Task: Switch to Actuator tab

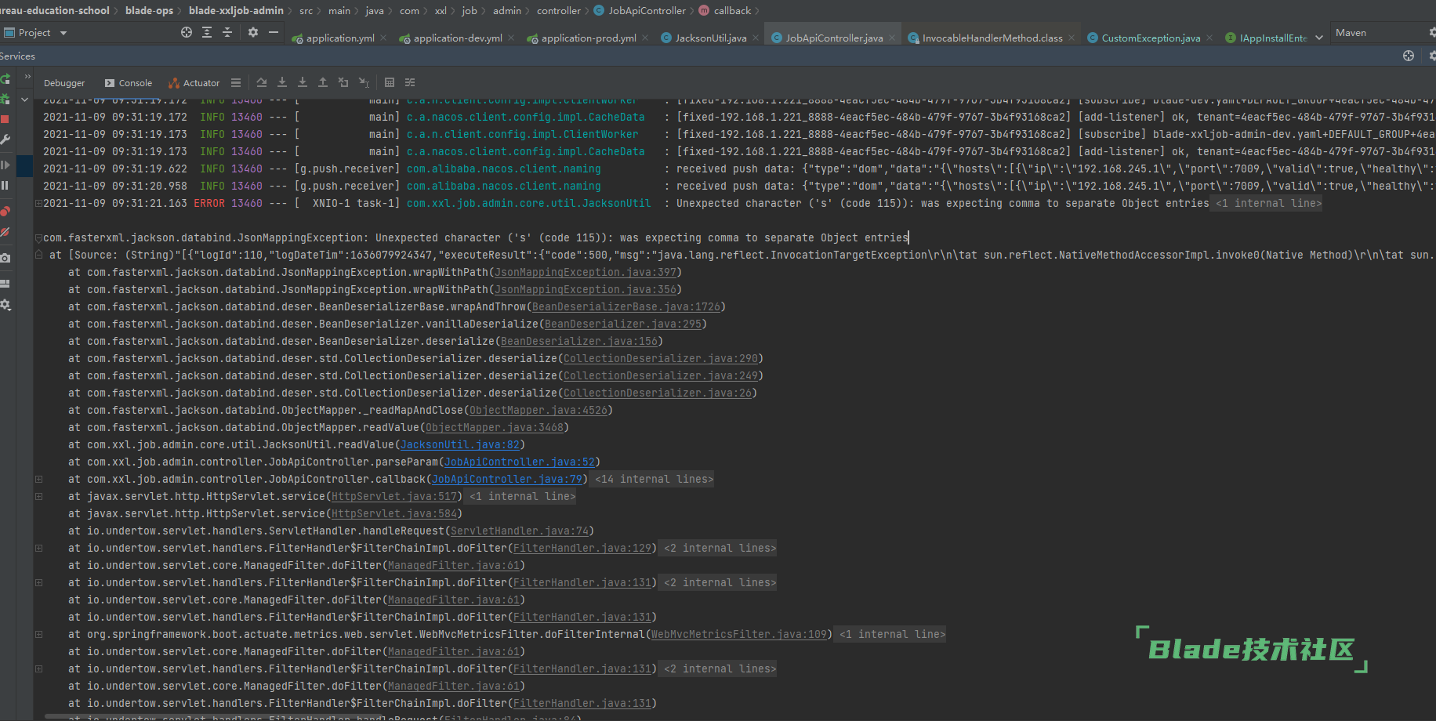Action: coord(194,83)
